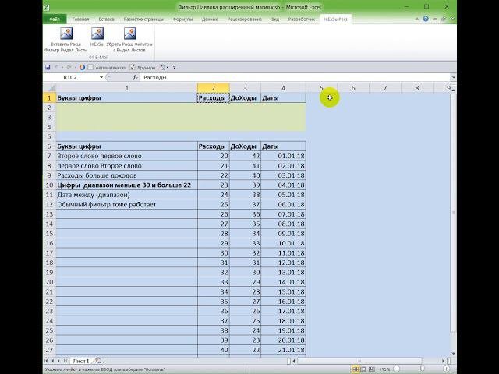Viewport: 499px width, 374px height.
Task: Toggle the 'Вручную' checkbox
Action: click(x=133, y=68)
